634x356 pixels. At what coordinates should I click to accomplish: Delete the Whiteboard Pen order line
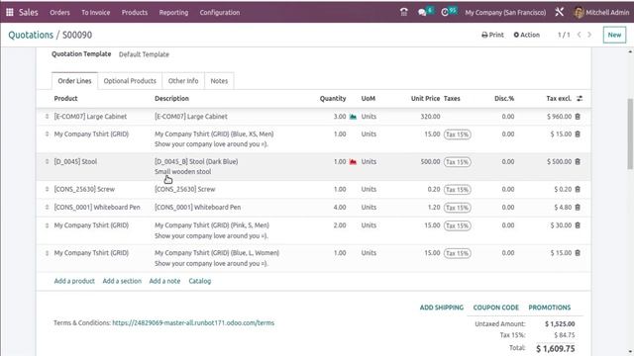(578, 207)
